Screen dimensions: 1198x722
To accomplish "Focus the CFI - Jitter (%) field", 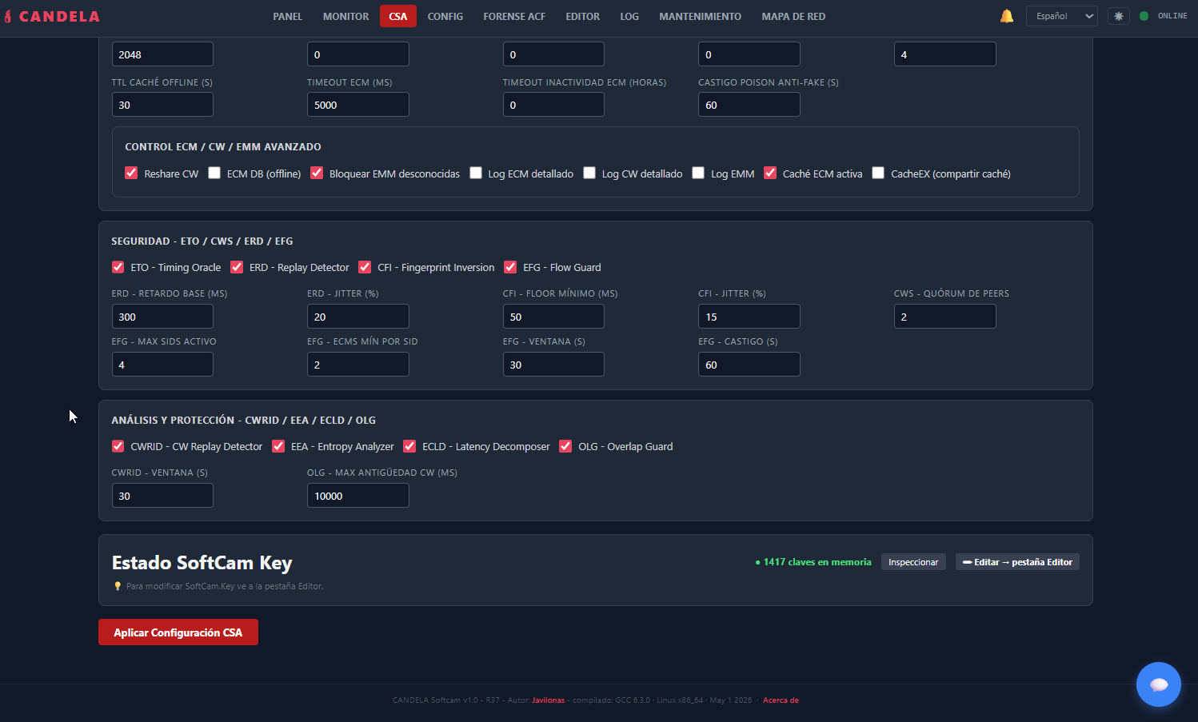I will (749, 317).
